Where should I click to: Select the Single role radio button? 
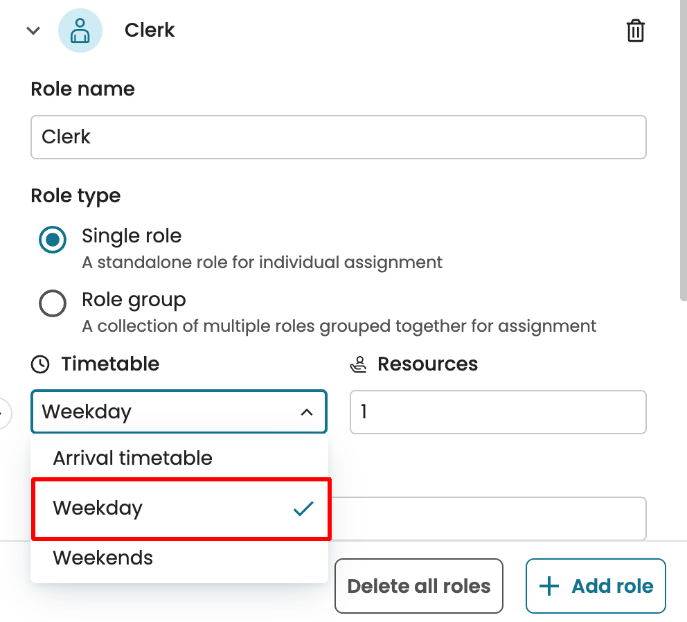point(53,240)
